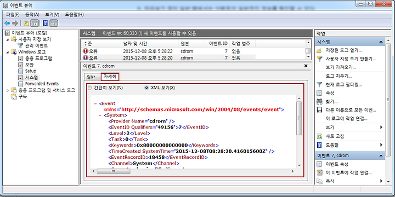Click the XML view vertical scrollbar thumb
This screenshot has height=197, width=395.
pos(299,118)
